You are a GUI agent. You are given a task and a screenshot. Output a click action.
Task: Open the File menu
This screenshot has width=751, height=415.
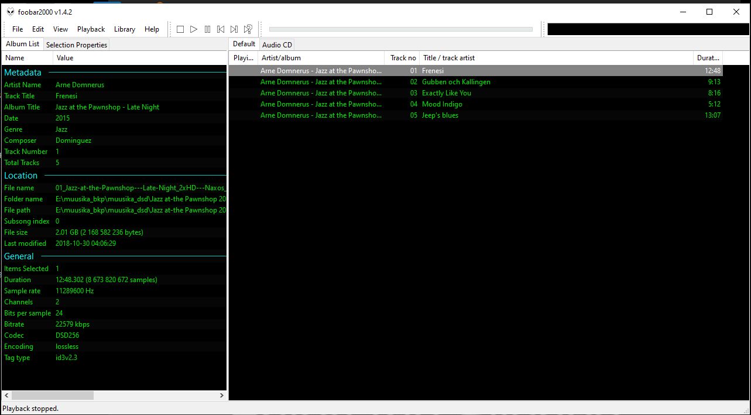(18, 29)
